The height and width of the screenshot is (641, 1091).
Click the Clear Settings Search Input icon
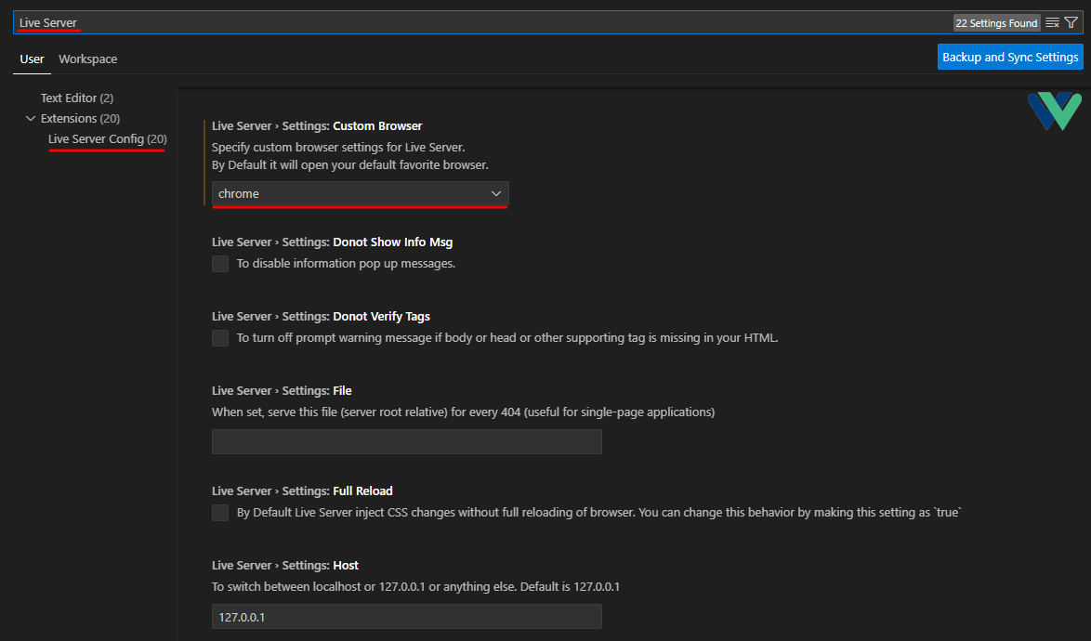(x=1052, y=23)
